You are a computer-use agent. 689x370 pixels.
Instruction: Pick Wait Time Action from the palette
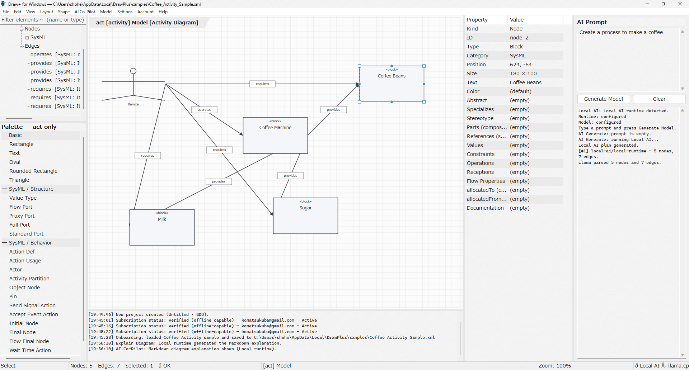coord(30,350)
